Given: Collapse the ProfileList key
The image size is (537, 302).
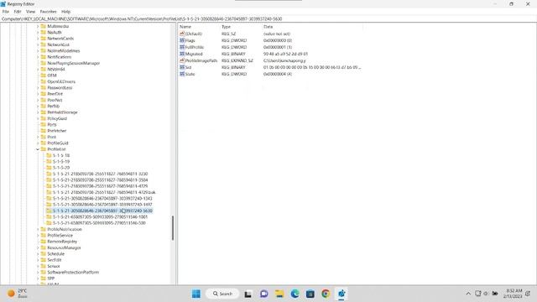Looking at the screenshot, I should [x=38, y=149].
